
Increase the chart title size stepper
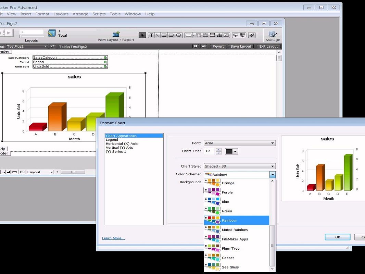pos(218,150)
